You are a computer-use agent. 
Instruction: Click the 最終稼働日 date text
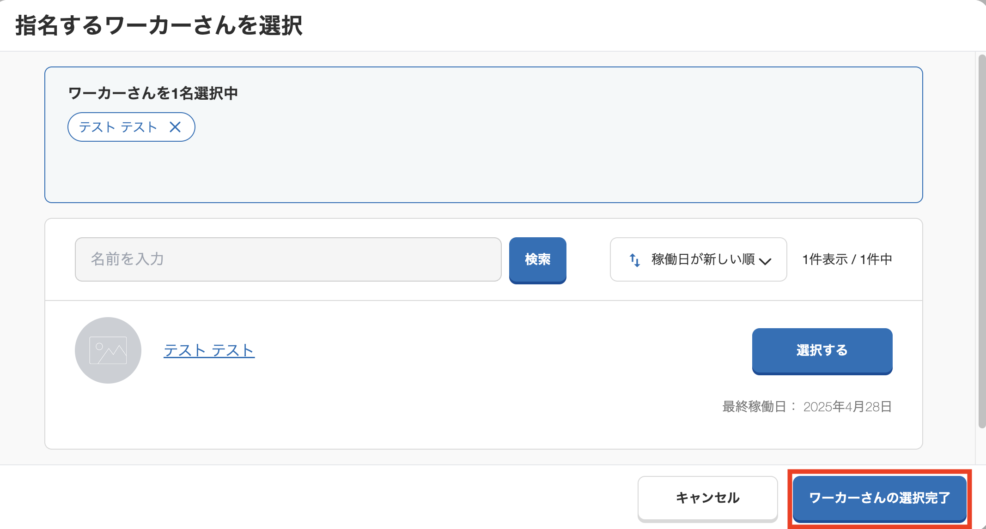click(x=805, y=407)
